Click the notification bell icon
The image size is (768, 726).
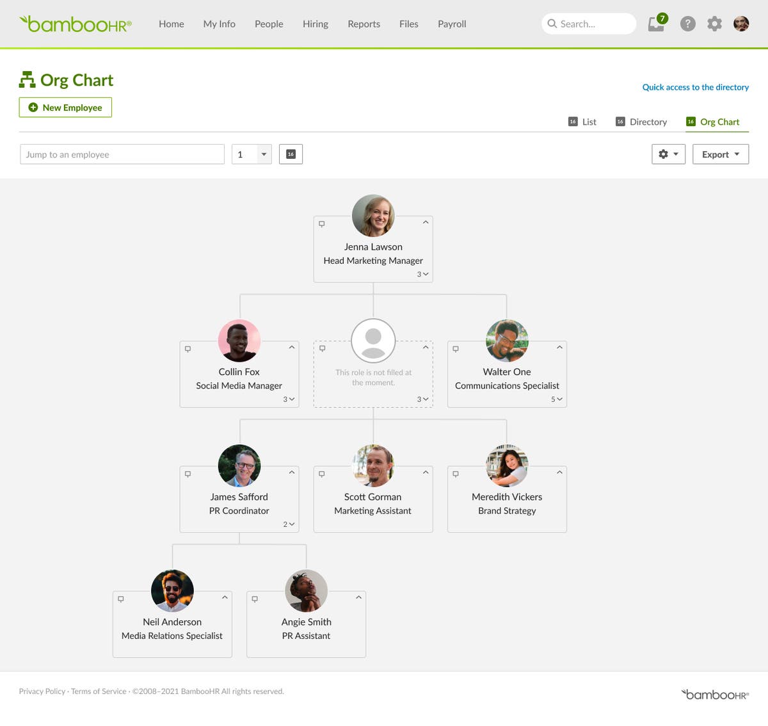[655, 24]
